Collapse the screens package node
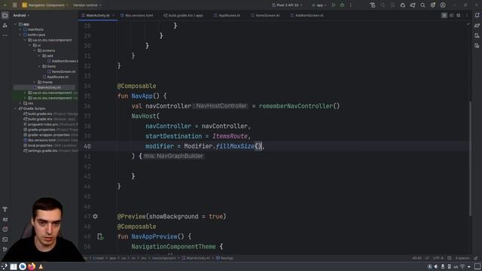The height and width of the screenshot is (271, 482). tap(35, 50)
